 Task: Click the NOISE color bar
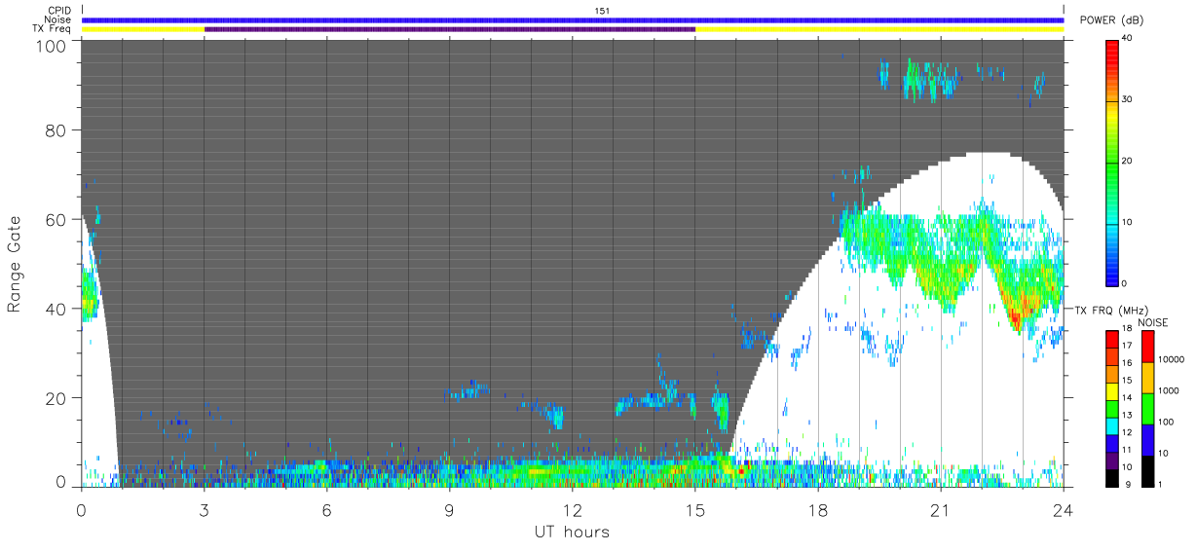1147,409
